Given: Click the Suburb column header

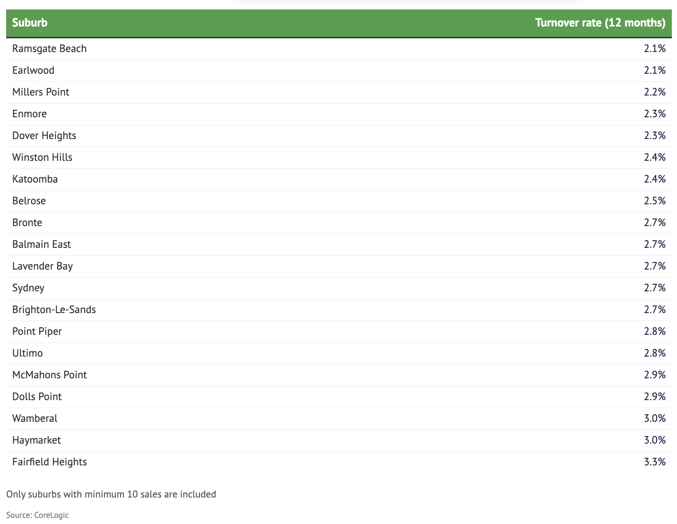Looking at the screenshot, I should point(30,23).
